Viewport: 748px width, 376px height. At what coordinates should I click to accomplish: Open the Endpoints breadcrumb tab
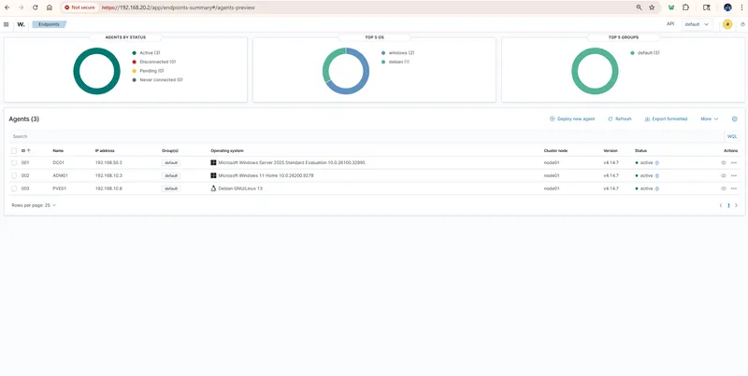pyautogui.click(x=50, y=24)
